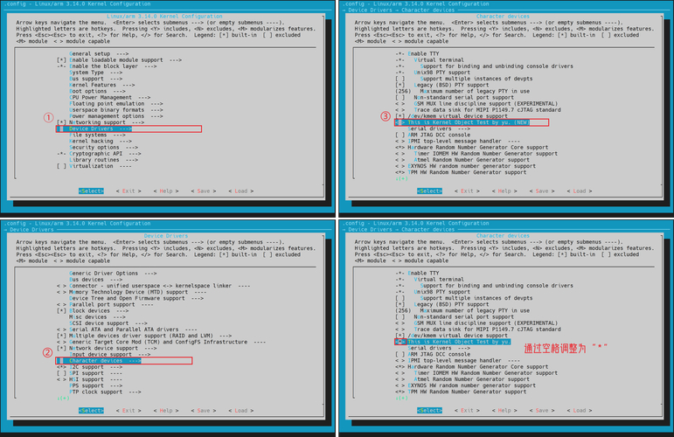This screenshot has height=437, width=674.
Task: Open SCSI device support submenu
Action: (x=108, y=323)
